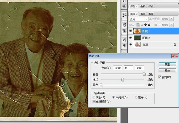Click the lock image pixels brush icon
Viewport: 179px width, 123px height.
pyautogui.click(x=142, y=25)
